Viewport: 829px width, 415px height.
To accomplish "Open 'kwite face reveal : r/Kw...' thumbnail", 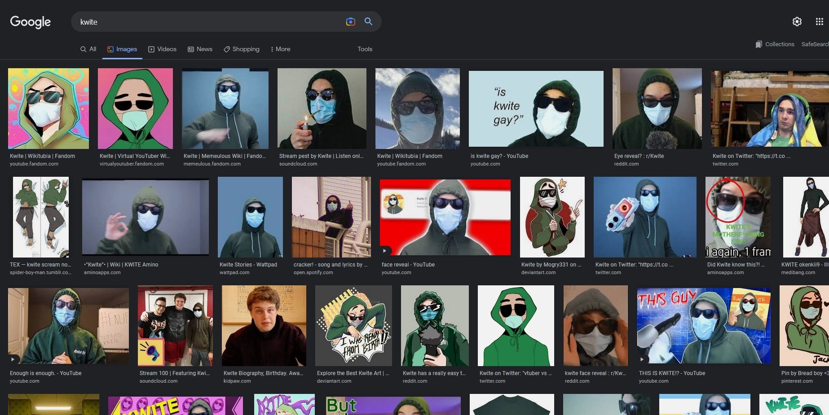I will point(595,326).
